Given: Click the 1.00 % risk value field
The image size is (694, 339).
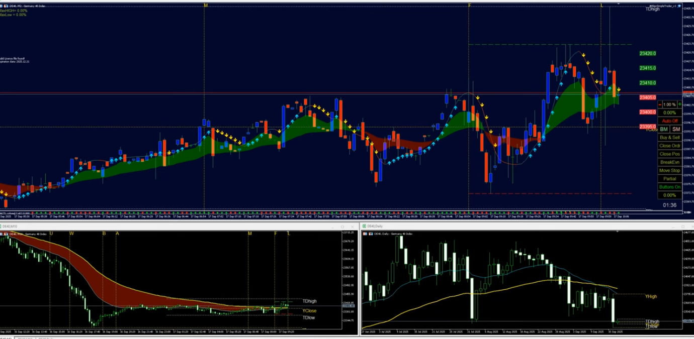Looking at the screenshot, I should click(x=669, y=104).
